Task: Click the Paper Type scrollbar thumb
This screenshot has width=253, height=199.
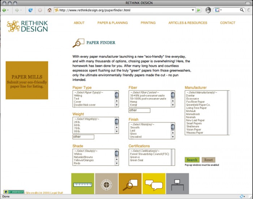Action: pyautogui.click(x=117, y=95)
